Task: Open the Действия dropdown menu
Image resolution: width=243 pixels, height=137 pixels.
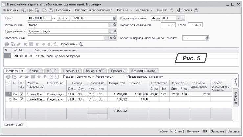Action: pos(11,10)
